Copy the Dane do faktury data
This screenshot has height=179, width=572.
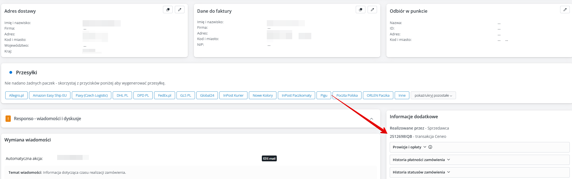click(360, 10)
